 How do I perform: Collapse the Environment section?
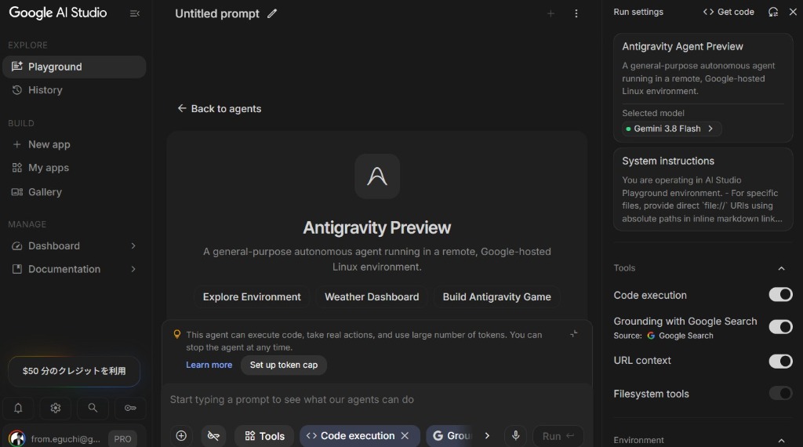tap(781, 441)
